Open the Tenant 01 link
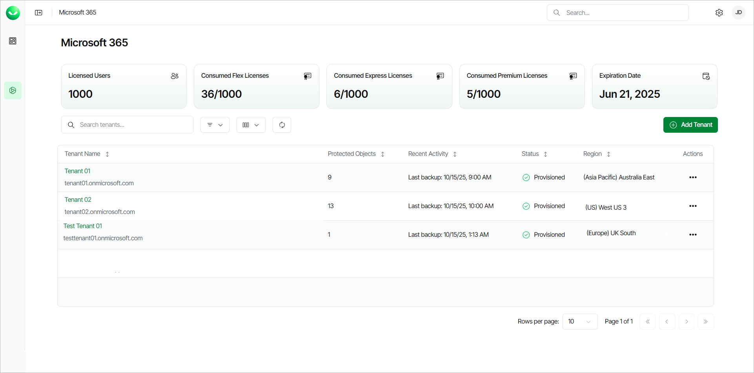Screen dimensions: 754x373 [77, 171]
